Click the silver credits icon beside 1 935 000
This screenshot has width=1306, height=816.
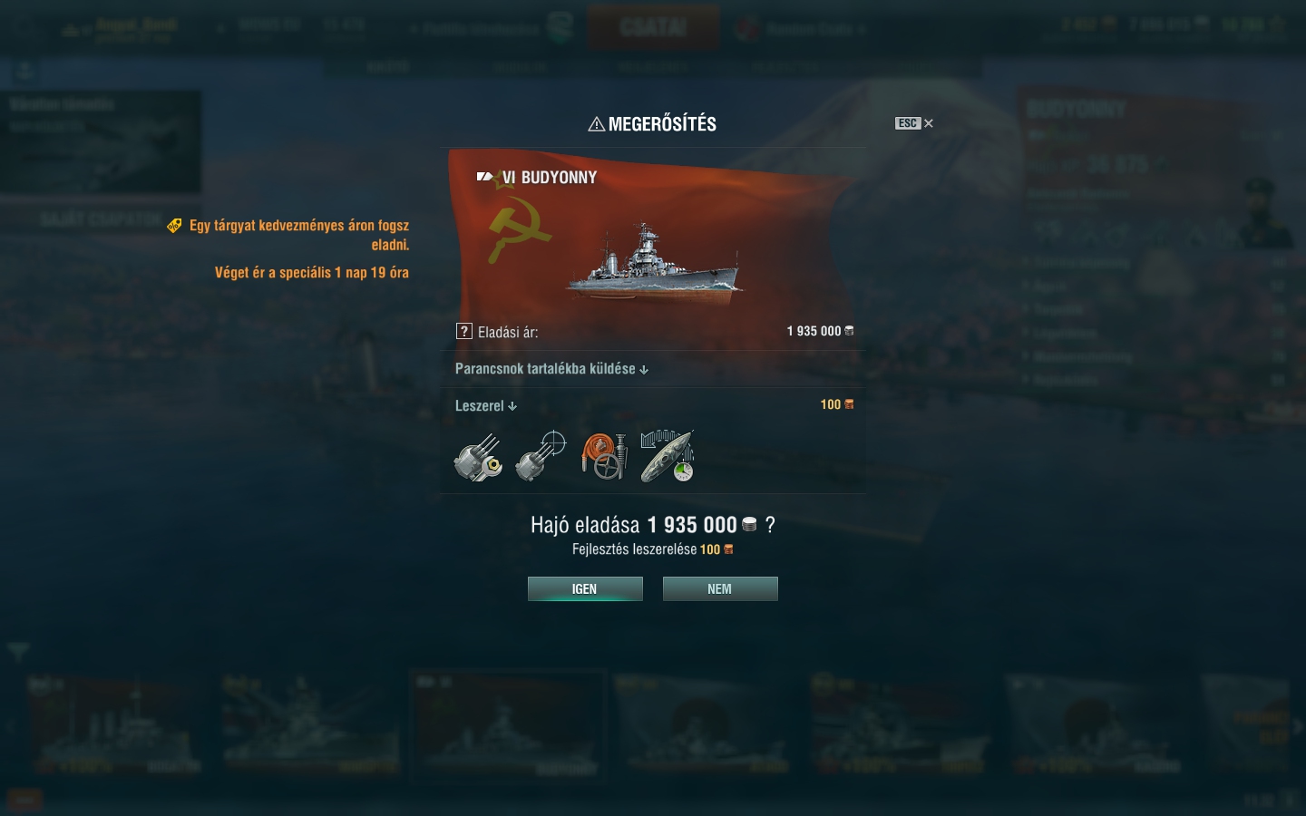click(850, 331)
